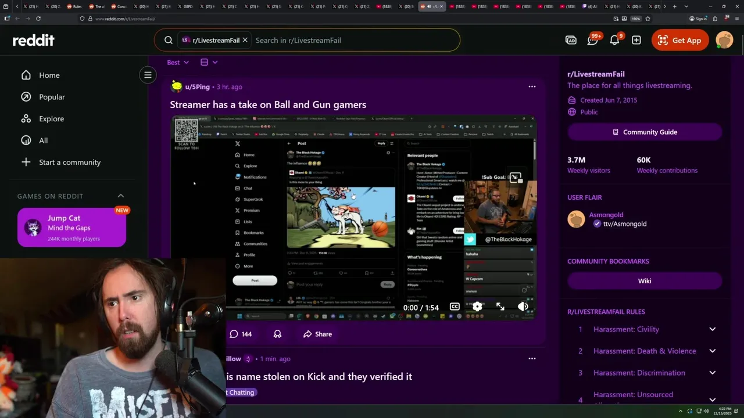The width and height of the screenshot is (744, 418).
Task: Collapse the Games on Reddit section
Action: pyautogui.click(x=121, y=196)
